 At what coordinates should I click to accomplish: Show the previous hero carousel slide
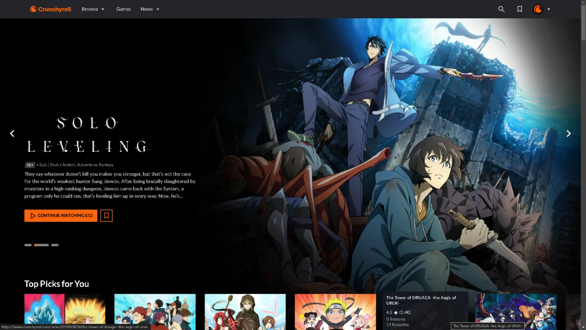(12, 133)
